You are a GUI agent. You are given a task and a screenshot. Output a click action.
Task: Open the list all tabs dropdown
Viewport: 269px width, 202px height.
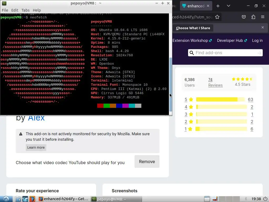229,6
